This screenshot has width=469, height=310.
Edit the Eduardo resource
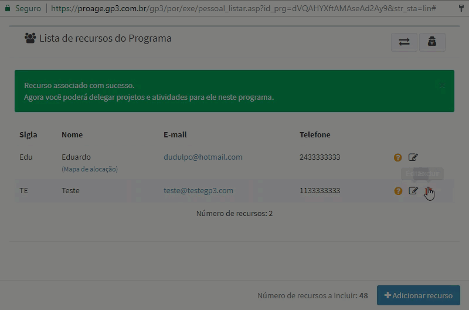coord(413,157)
